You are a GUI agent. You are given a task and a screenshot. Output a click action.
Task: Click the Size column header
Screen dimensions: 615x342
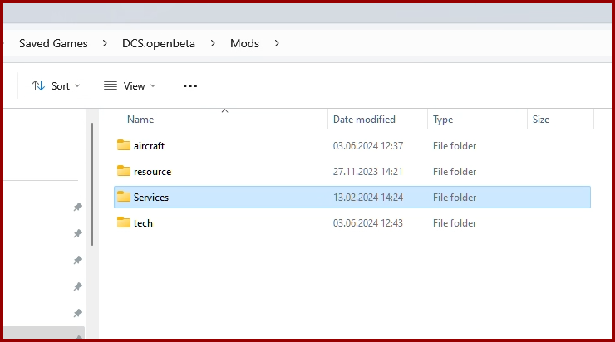541,120
